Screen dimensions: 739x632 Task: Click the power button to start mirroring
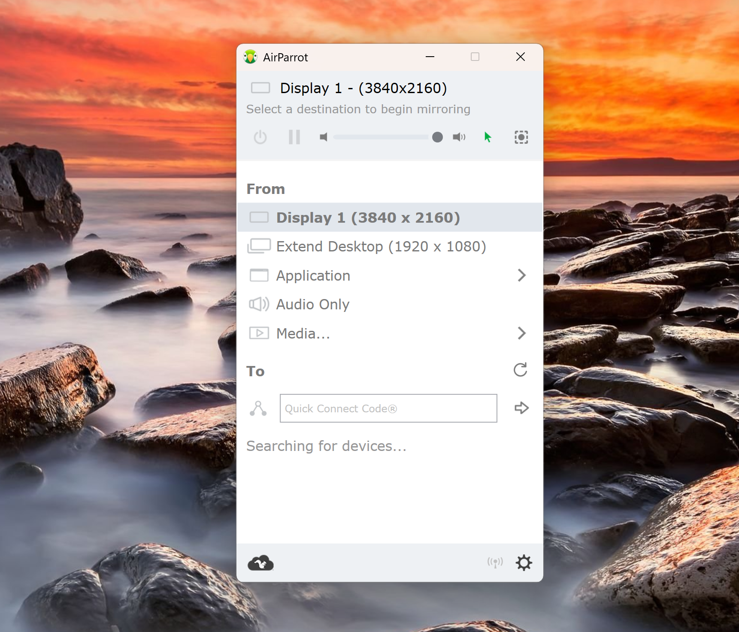click(260, 137)
